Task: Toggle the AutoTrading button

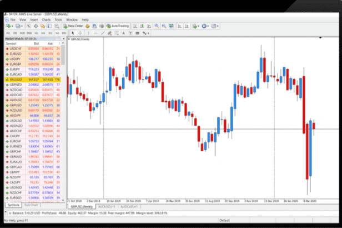Action: click(x=118, y=26)
